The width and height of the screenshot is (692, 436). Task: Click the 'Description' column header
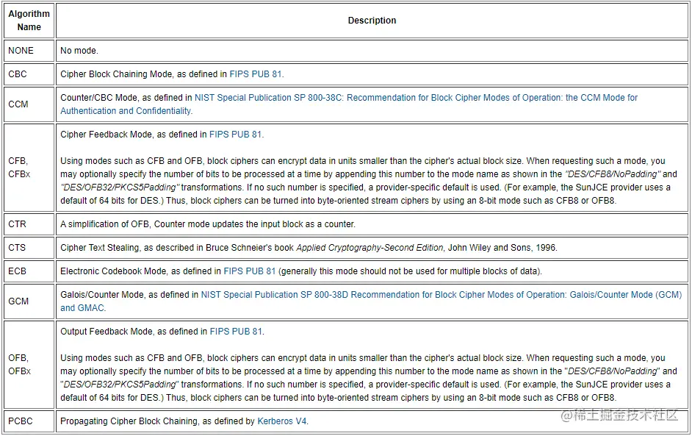372,21
